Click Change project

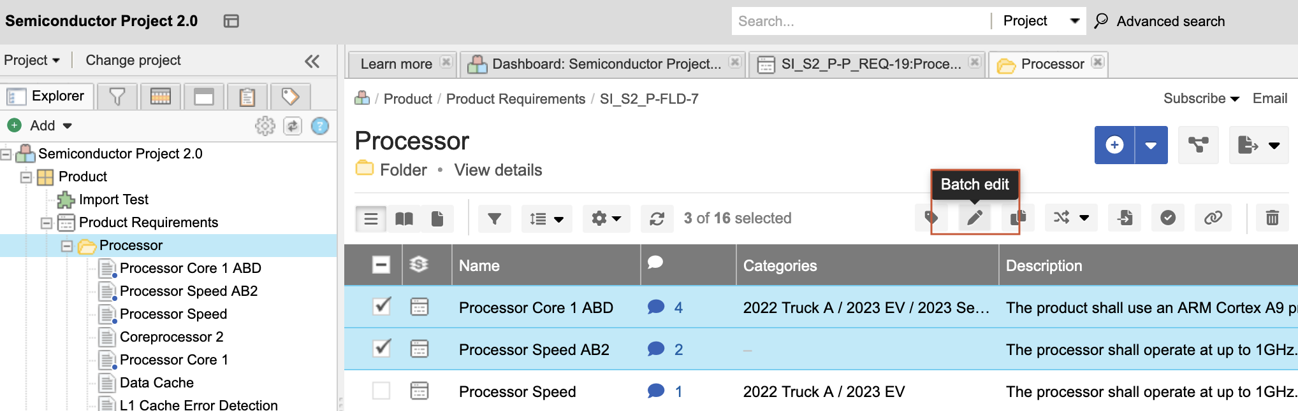point(133,60)
